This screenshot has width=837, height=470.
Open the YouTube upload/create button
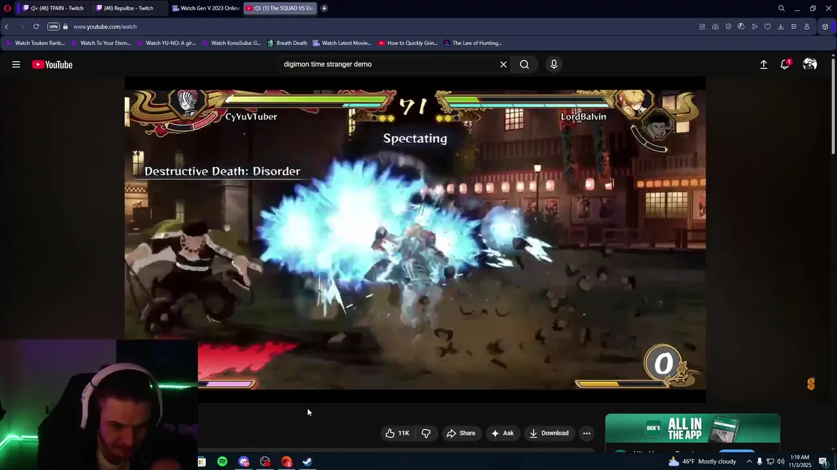tap(763, 65)
